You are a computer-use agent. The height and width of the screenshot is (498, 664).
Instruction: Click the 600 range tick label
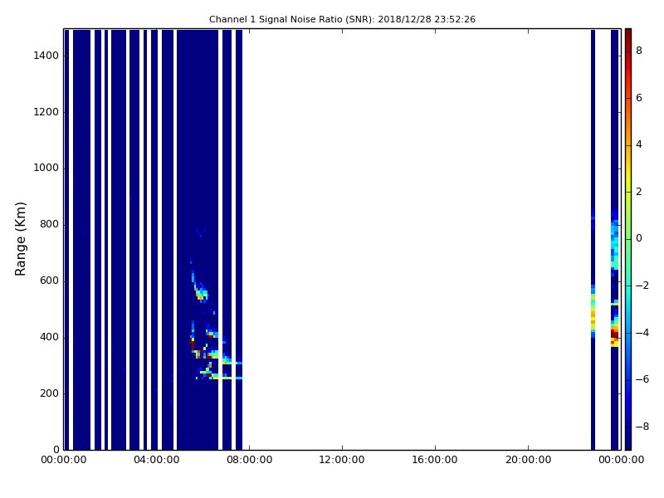click(49, 281)
